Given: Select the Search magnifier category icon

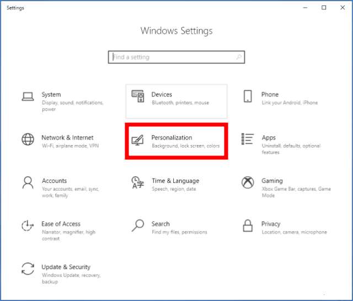Looking at the screenshot, I should coord(138,225).
